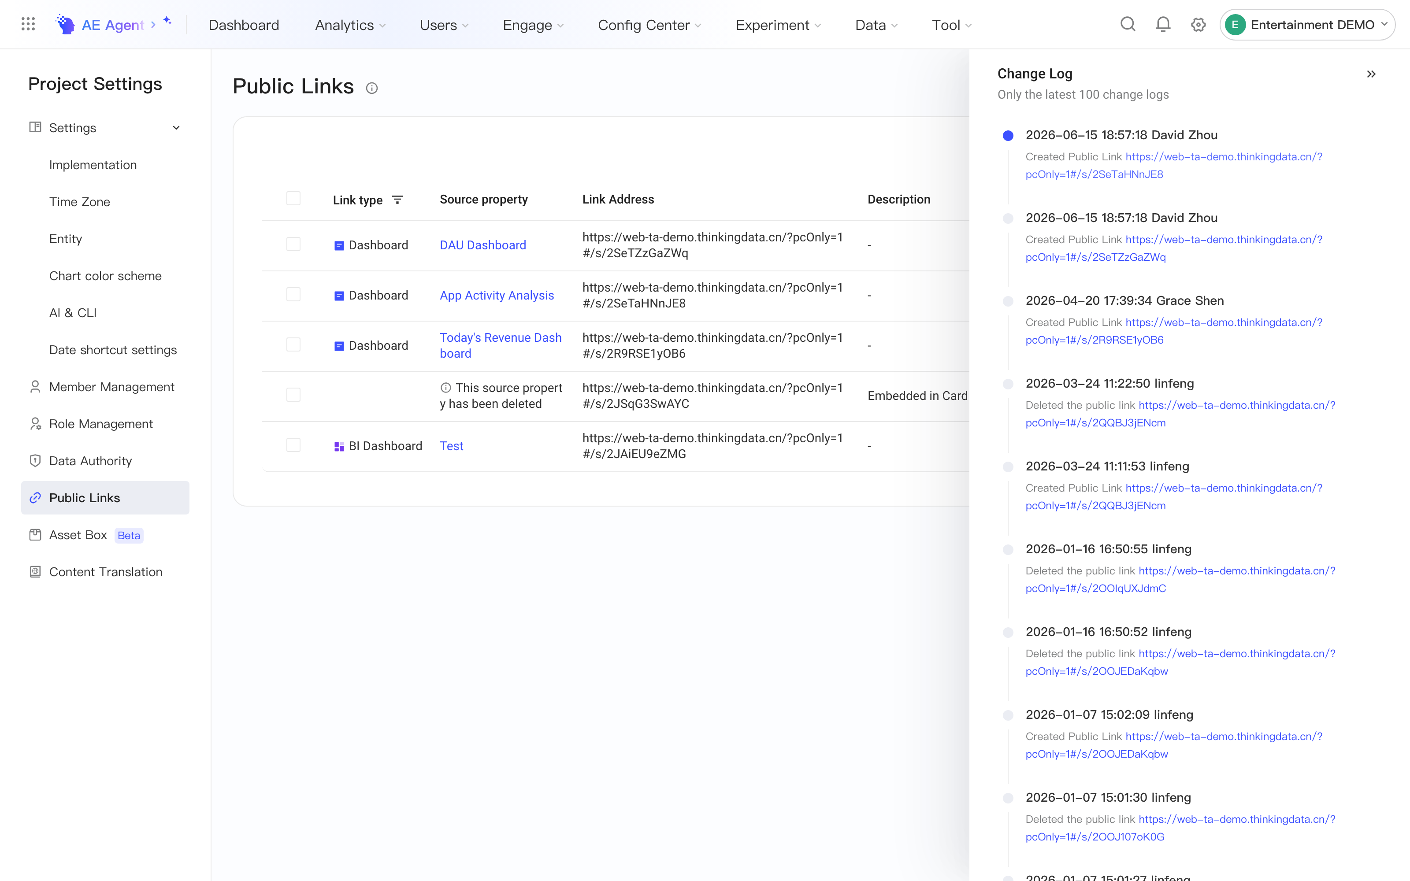Open the Analytics dropdown menu
This screenshot has height=881, width=1410.
click(350, 25)
